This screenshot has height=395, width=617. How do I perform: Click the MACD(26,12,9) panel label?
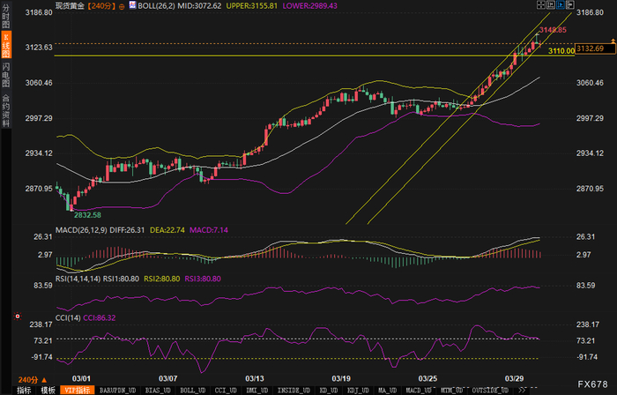tap(81, 230)
